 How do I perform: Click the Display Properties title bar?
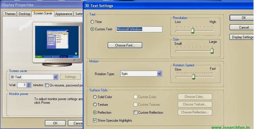pos(42,5)
